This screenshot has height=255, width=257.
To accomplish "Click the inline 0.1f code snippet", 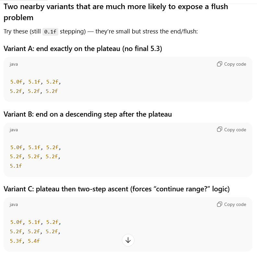I will 50,32.
